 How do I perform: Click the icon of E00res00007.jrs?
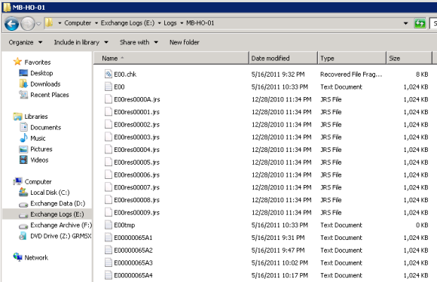pyautogui.click(x=108, y=187)
